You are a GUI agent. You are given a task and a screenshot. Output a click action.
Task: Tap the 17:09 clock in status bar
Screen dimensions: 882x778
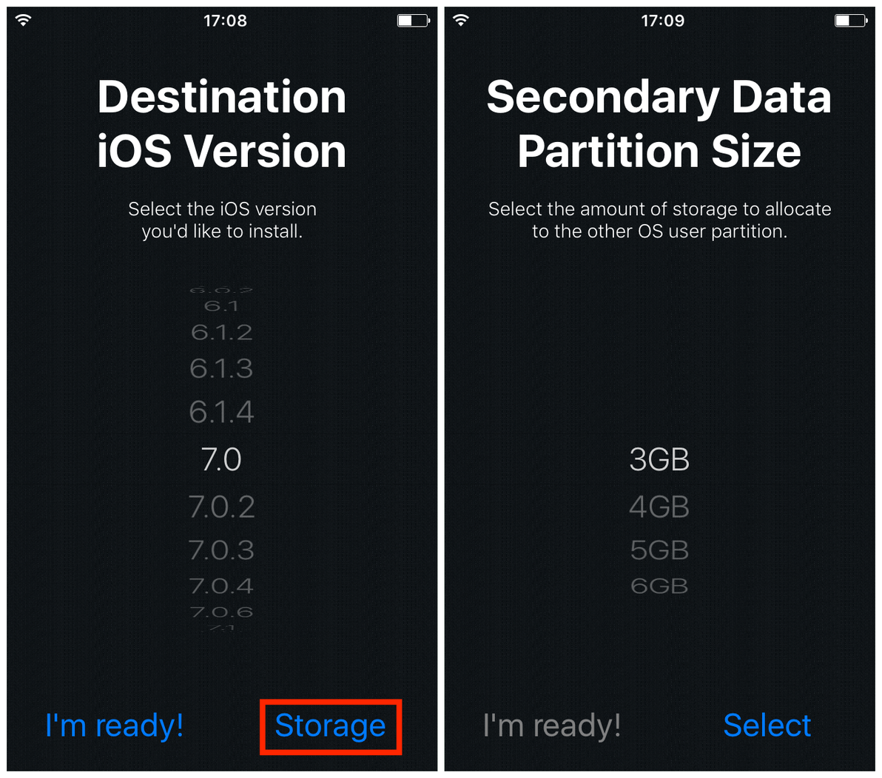click(x=663, y=21)
